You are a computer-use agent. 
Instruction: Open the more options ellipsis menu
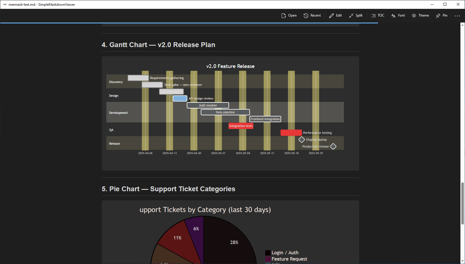[x=457, y=16]
